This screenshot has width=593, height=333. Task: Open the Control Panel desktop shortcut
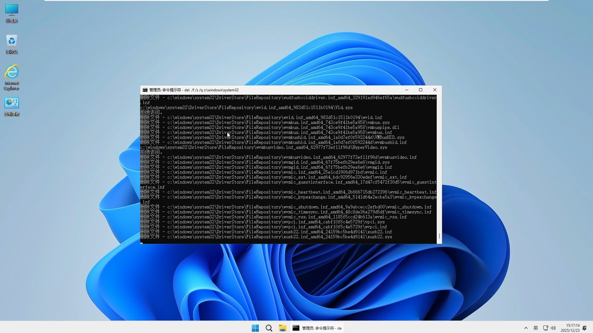coord(11,106)
